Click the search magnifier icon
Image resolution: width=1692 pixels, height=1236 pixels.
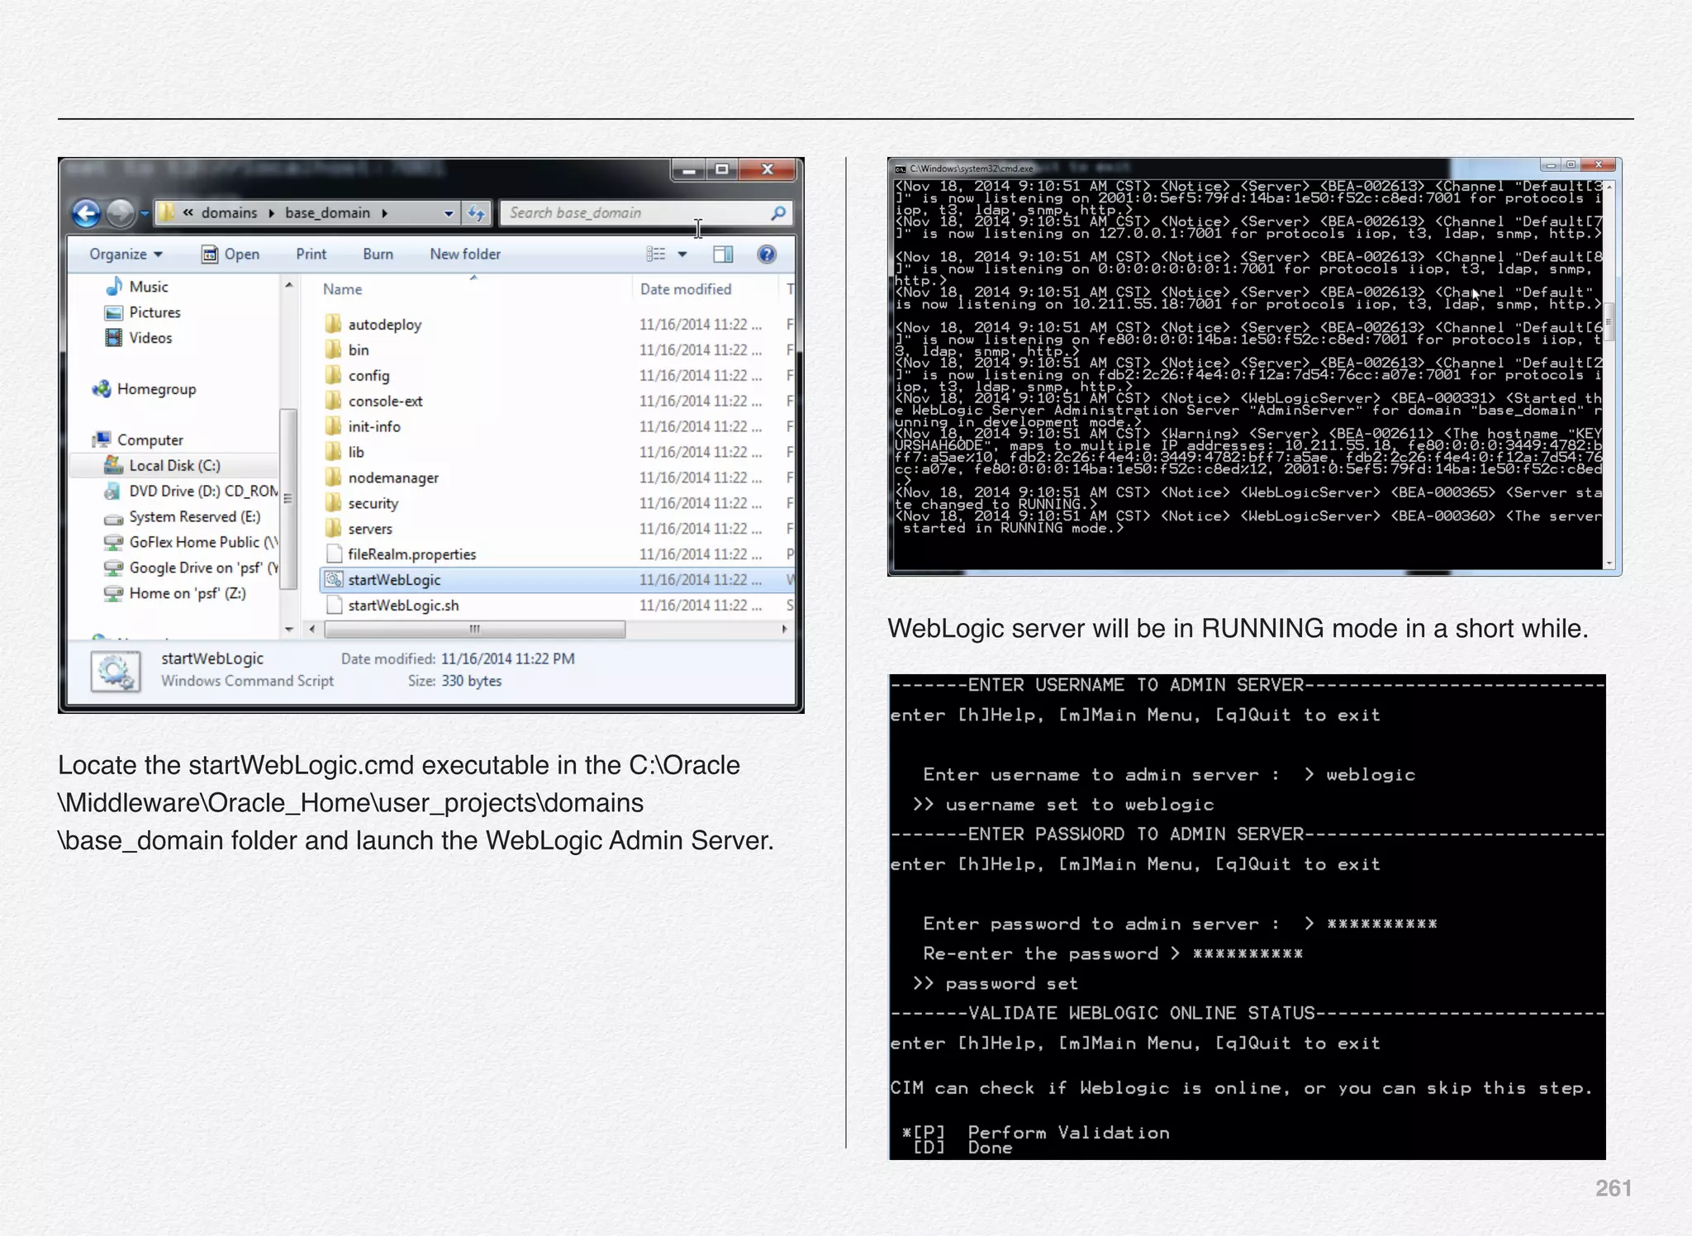tap(777, 213)
